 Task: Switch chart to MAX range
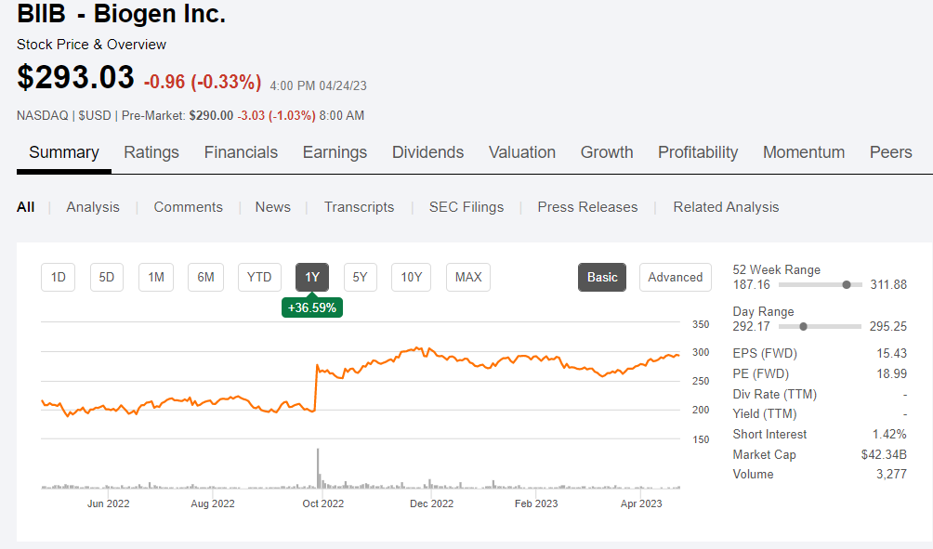(468, 277)
